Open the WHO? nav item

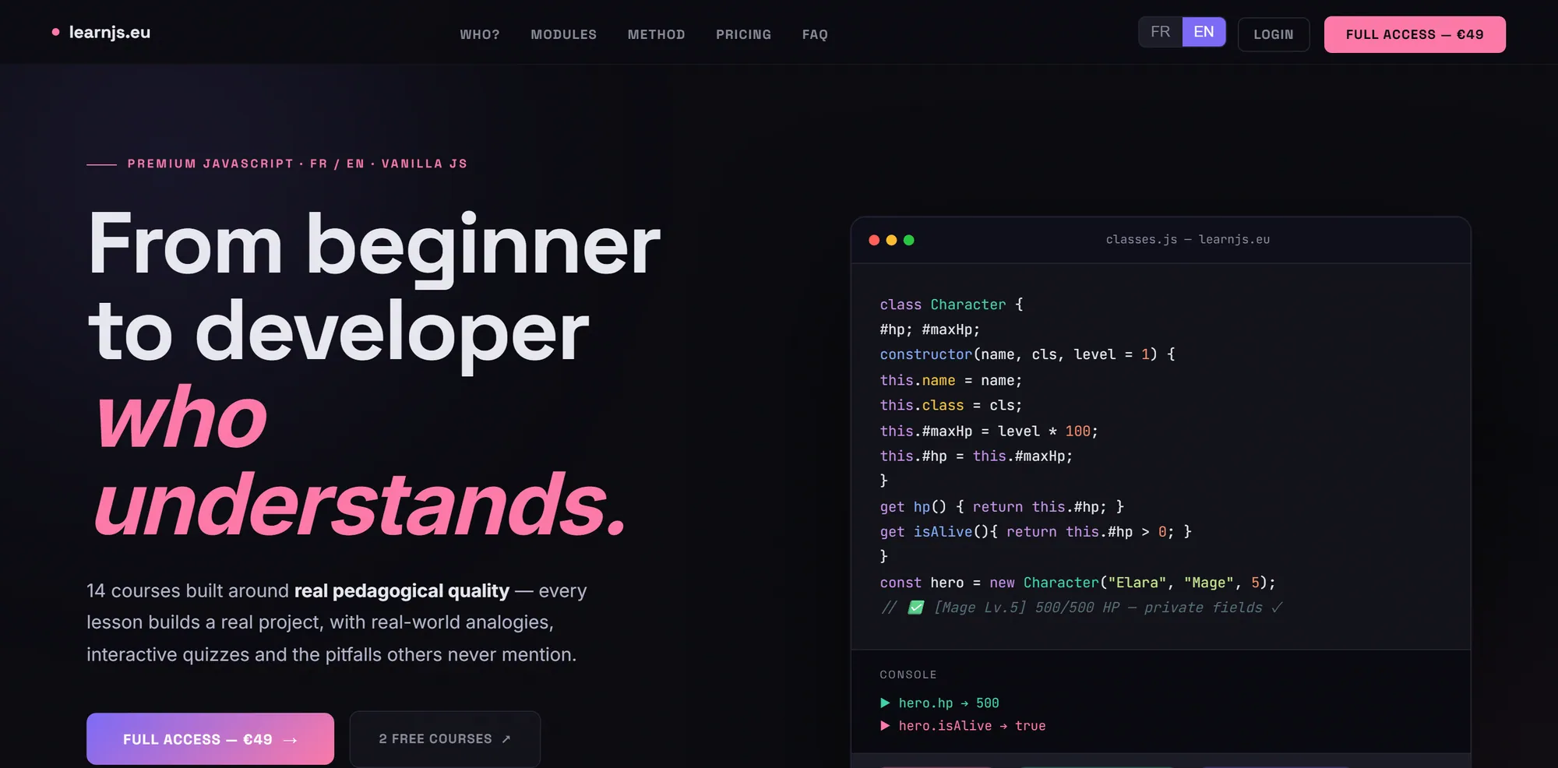pyautogui.click(x=480, y=35)
